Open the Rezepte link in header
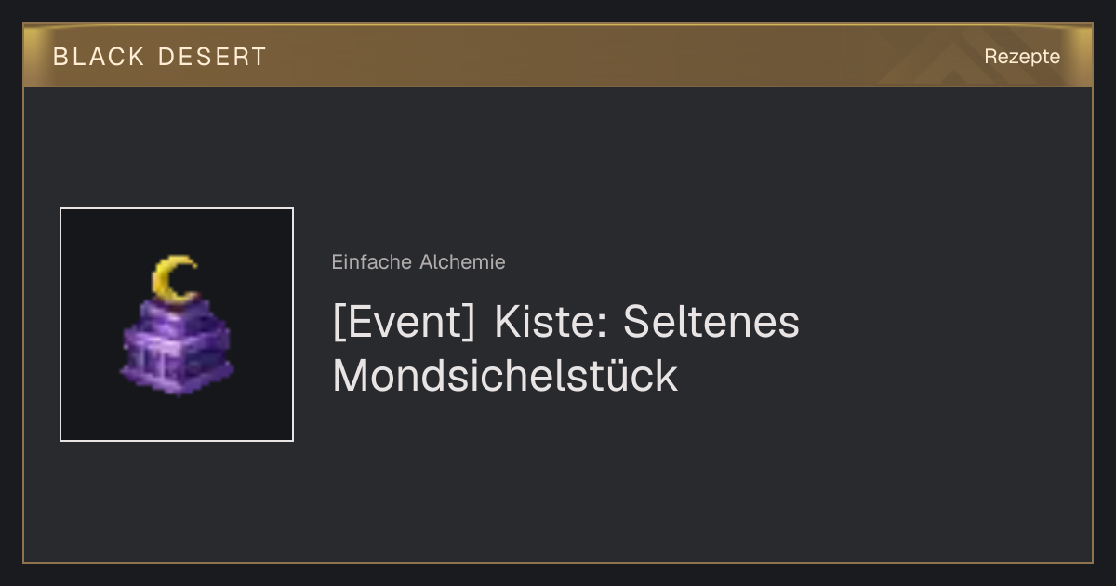The width and height of the screenshot is (1116, 586). pos(1022,56)
